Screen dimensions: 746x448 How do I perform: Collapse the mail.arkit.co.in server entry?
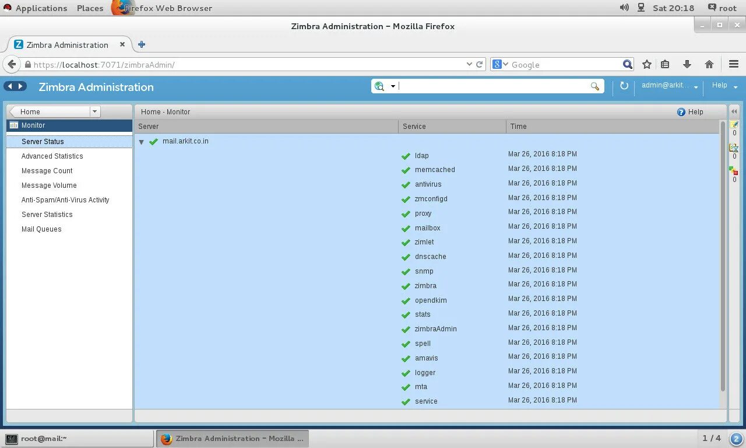(x=141, y=141)
